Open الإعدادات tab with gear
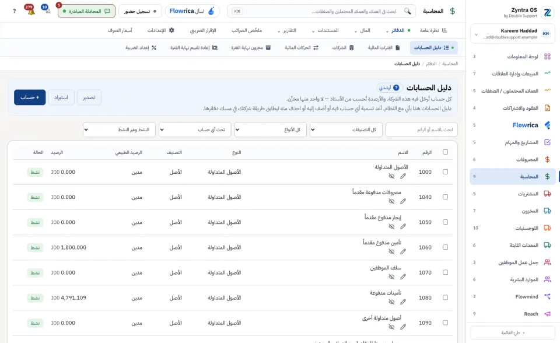560x343 pixels. (x=161, y=30)
